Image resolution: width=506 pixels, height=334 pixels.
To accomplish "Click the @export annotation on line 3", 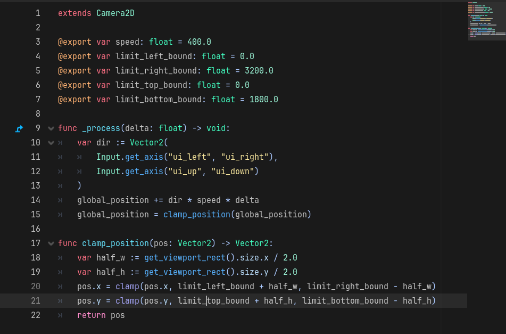I will click(x=74, y=42).
